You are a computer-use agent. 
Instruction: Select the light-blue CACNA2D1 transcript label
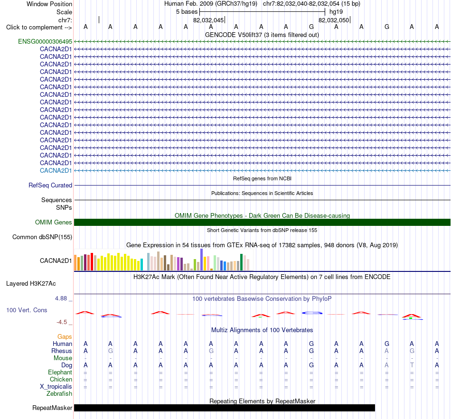pyautogui.click(x=56, y=170)
